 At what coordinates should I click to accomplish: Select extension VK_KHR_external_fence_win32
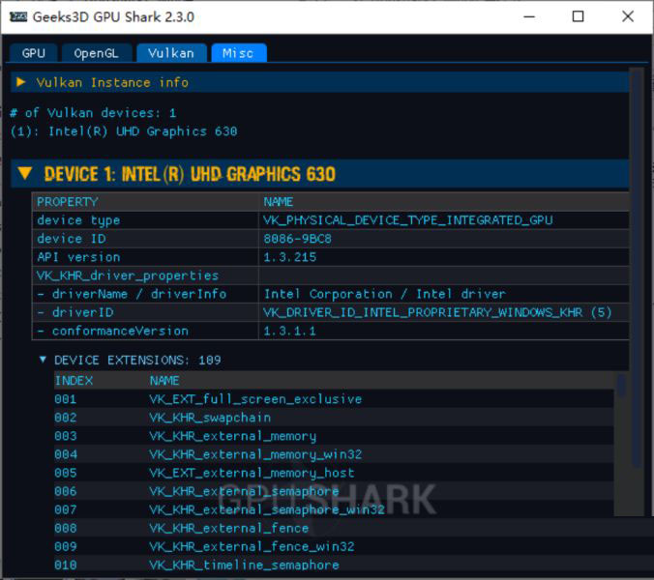pos(252,546)
